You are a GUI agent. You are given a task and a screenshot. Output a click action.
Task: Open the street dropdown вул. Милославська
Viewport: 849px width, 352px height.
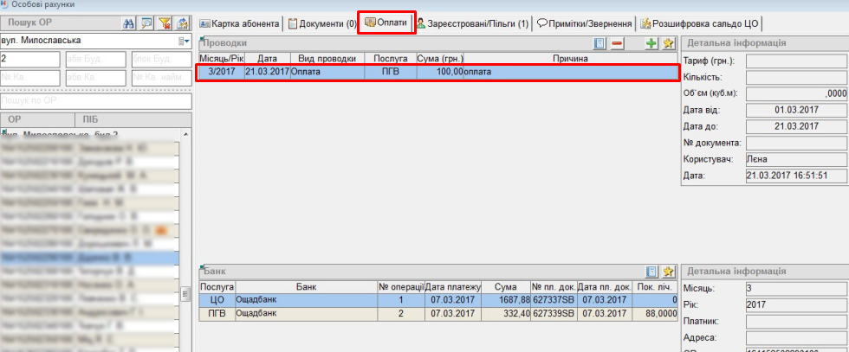tap(184, 42)
